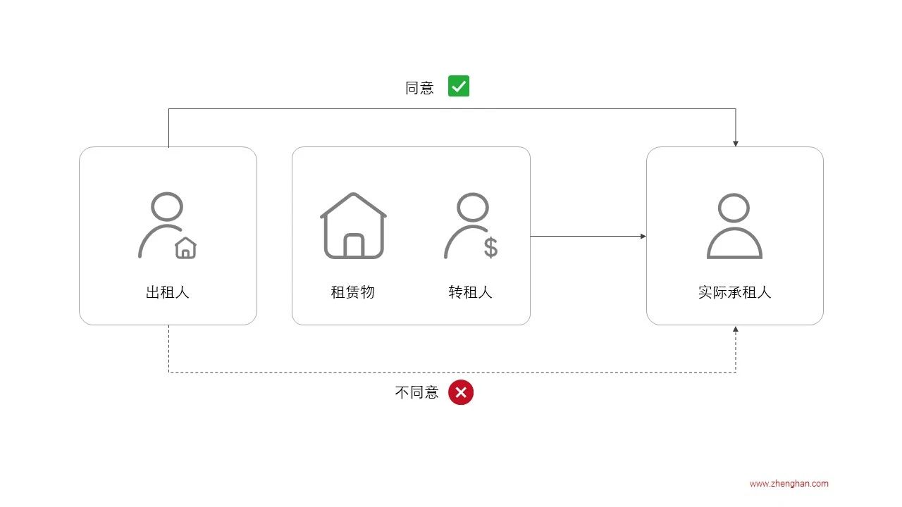902x507 pixels.
Task: Select the 出租人 label text
Action: click(168, 292)
